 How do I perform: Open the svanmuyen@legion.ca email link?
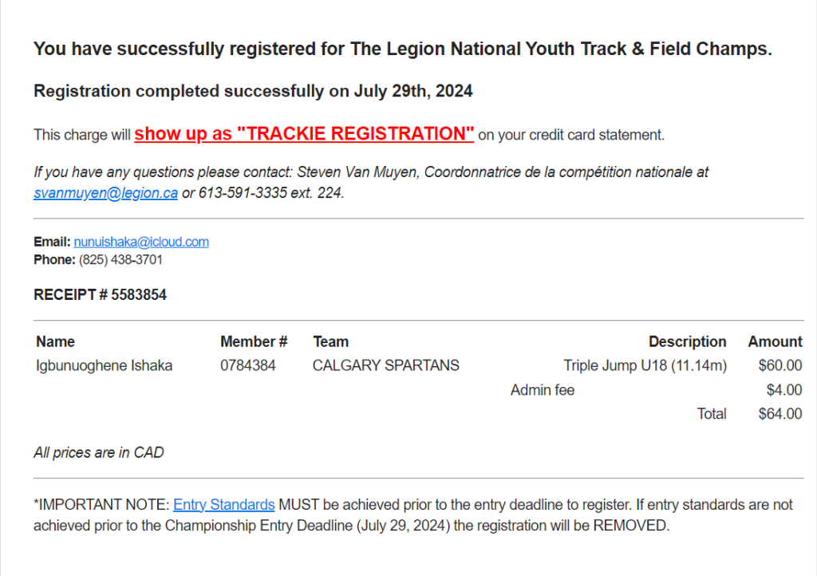click(x=106, y=193)
